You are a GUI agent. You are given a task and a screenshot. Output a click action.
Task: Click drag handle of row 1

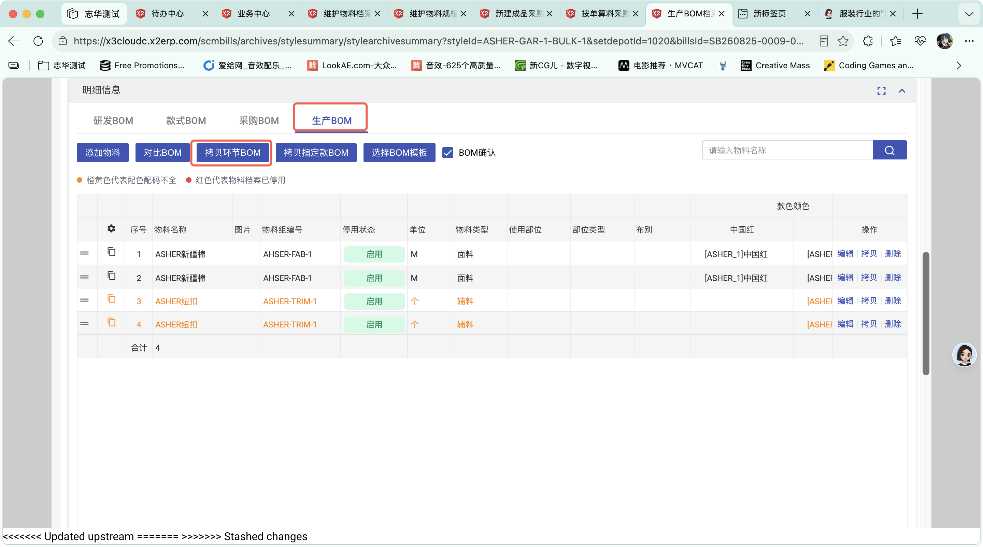point(84,253)
